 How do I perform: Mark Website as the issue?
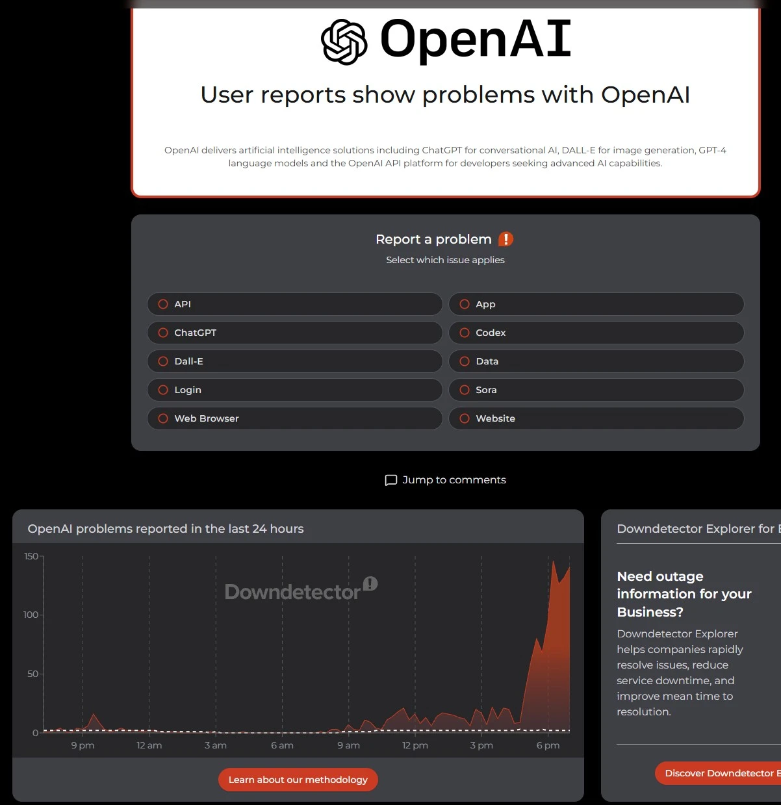point(596,418)
